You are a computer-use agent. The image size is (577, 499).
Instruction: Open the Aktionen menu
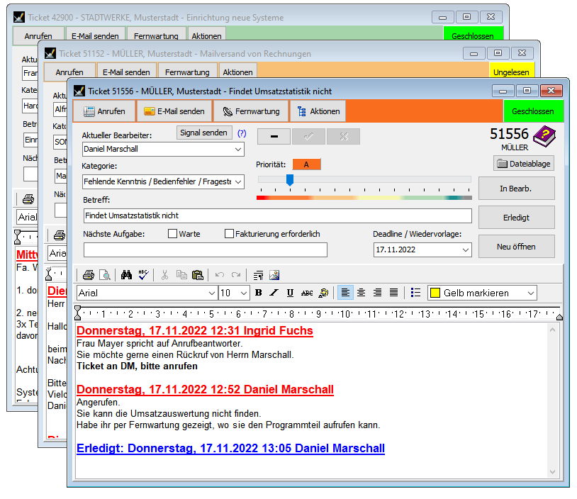pos(318,111)
